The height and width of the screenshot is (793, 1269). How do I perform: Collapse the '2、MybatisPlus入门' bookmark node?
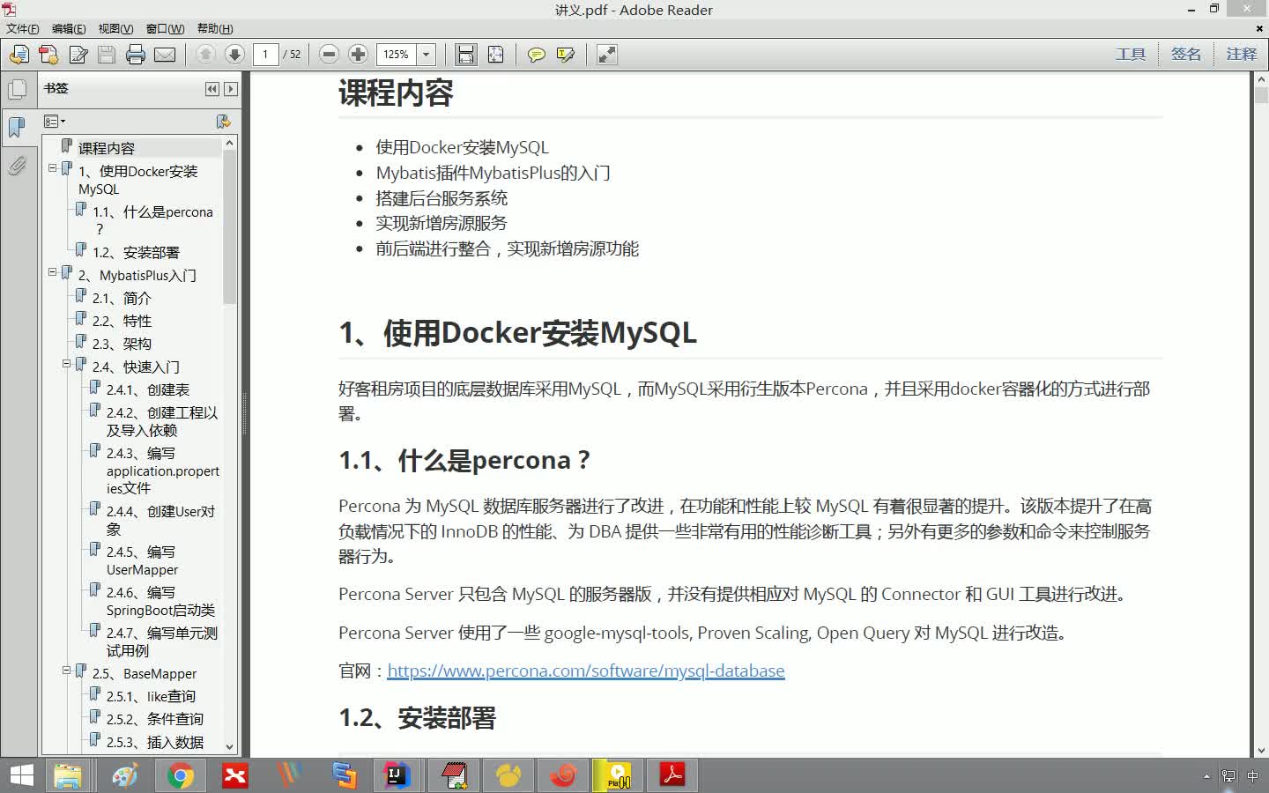pyautogui.click(x=52, y=272)
